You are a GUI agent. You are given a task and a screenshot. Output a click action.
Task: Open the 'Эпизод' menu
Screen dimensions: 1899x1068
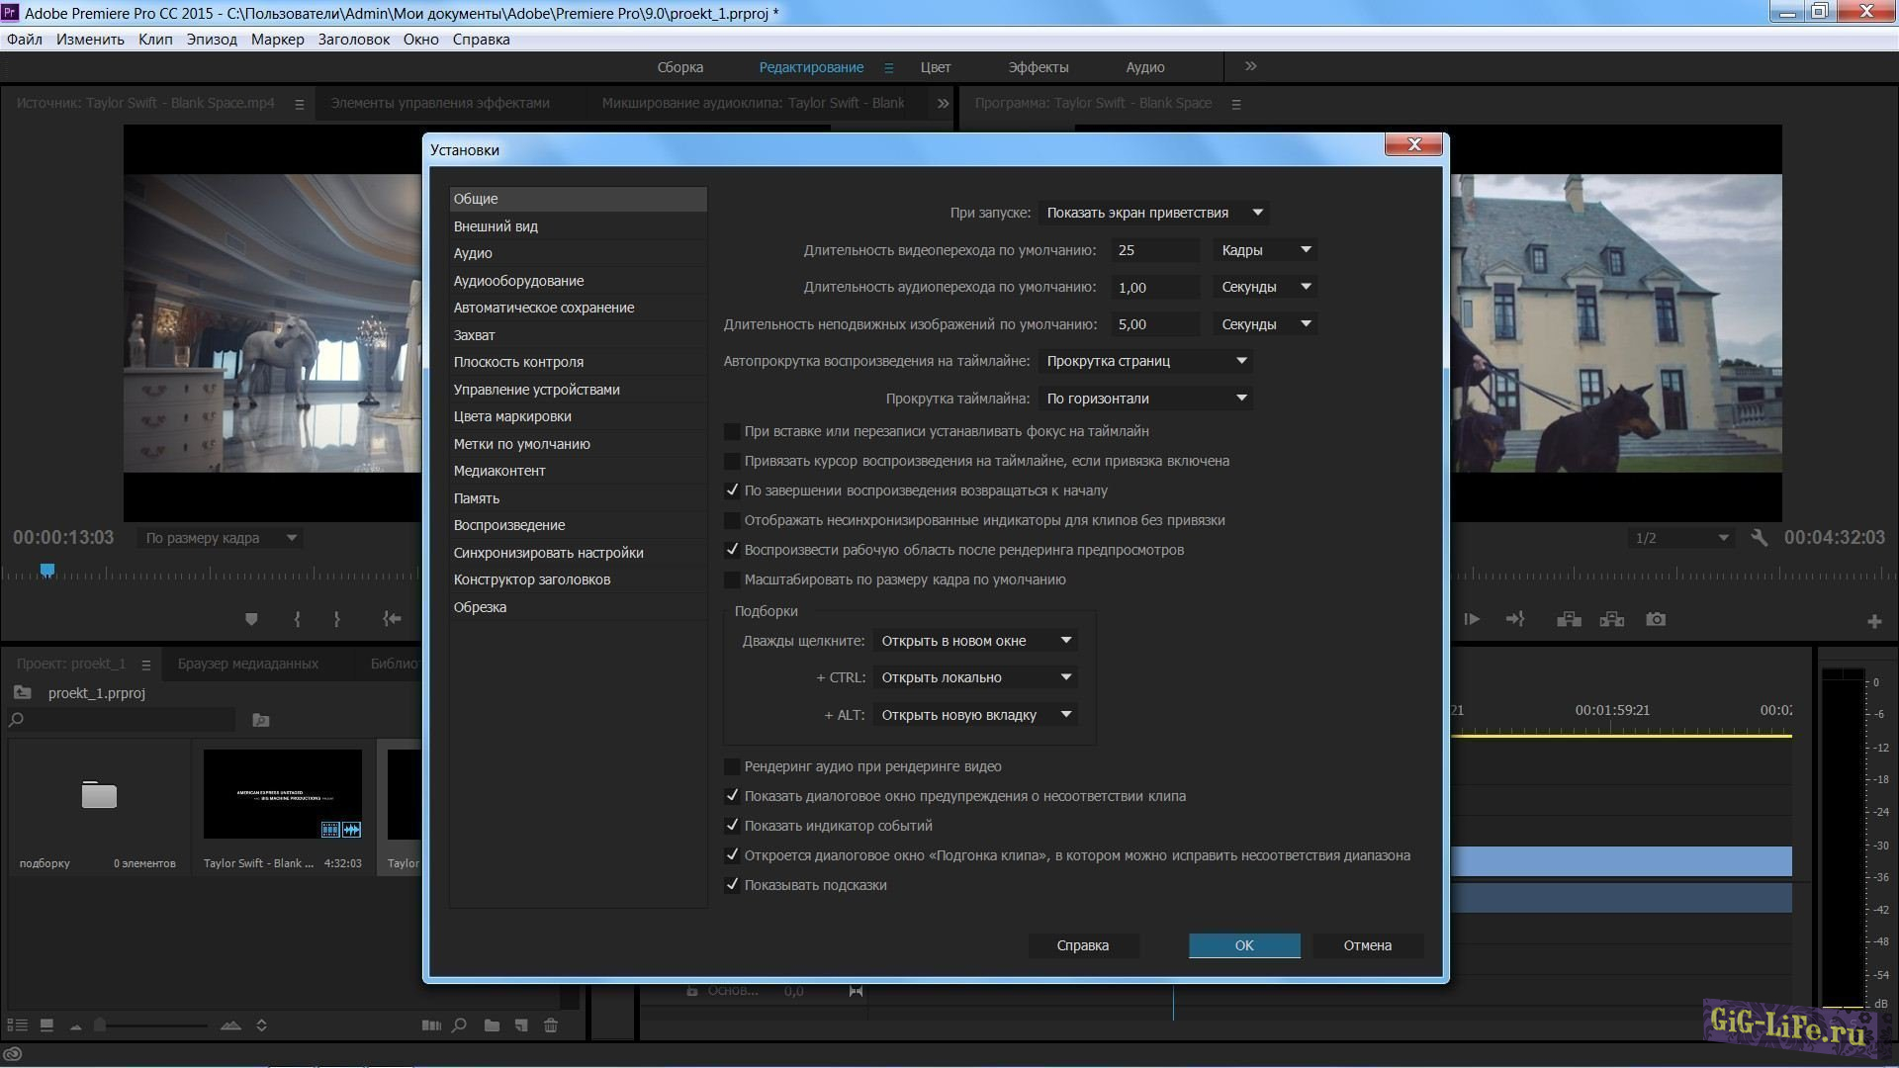[x=212, y=40]
